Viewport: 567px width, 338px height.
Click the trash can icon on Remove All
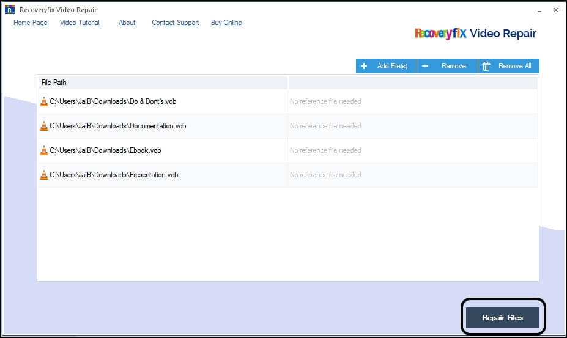click(486, 66)
